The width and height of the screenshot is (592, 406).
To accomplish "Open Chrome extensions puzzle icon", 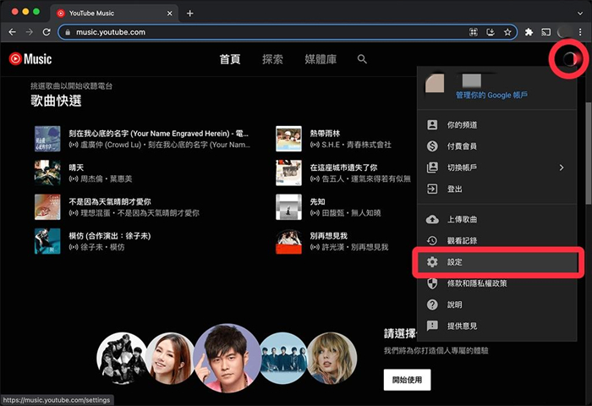I will coord(529,32).
